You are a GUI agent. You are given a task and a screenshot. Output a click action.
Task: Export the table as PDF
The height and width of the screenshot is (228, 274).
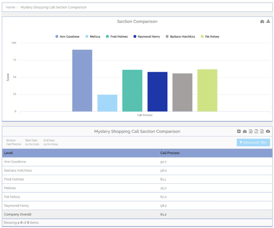(256, 131)
